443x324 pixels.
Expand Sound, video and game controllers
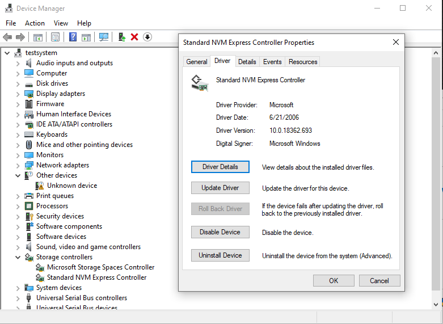(x=18, y=247)
